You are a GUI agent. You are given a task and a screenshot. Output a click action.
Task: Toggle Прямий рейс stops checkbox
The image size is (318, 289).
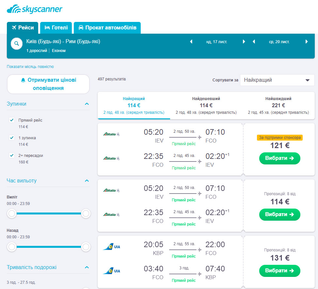12,120
